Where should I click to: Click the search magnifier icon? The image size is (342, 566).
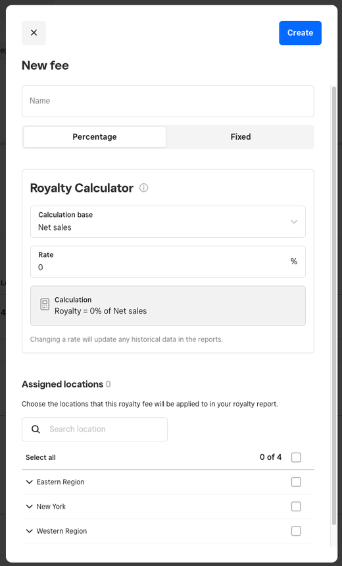coord(36,429)
